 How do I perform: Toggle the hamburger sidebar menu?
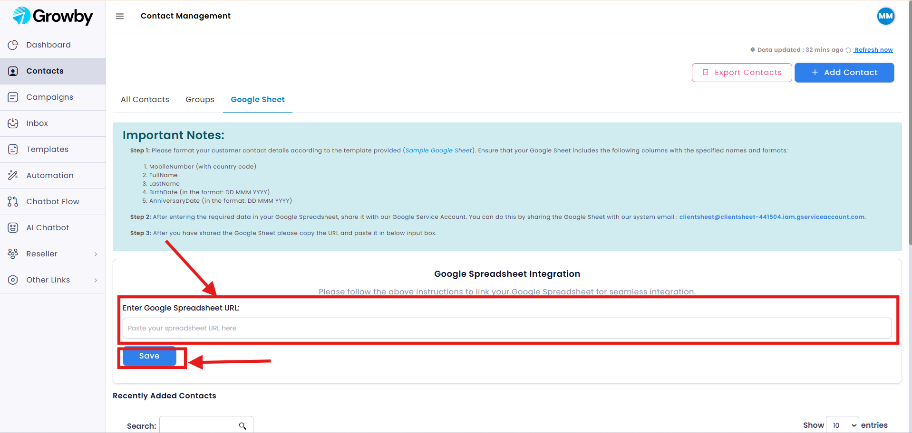click(x=120, y=16)
